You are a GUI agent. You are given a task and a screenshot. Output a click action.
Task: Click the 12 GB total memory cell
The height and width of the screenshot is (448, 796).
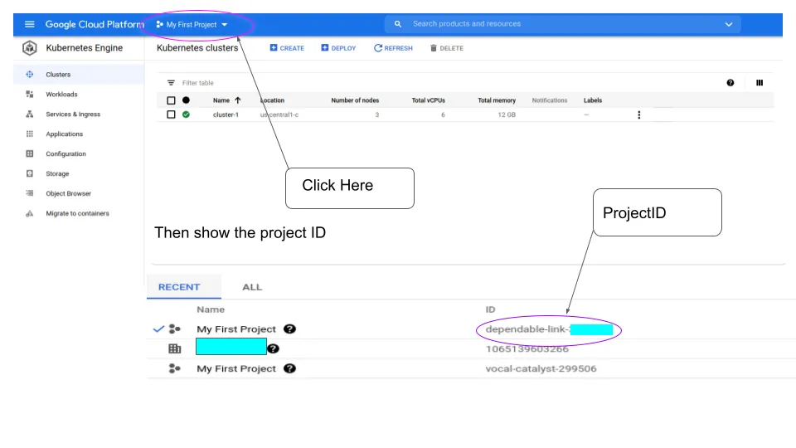point(506,114)
